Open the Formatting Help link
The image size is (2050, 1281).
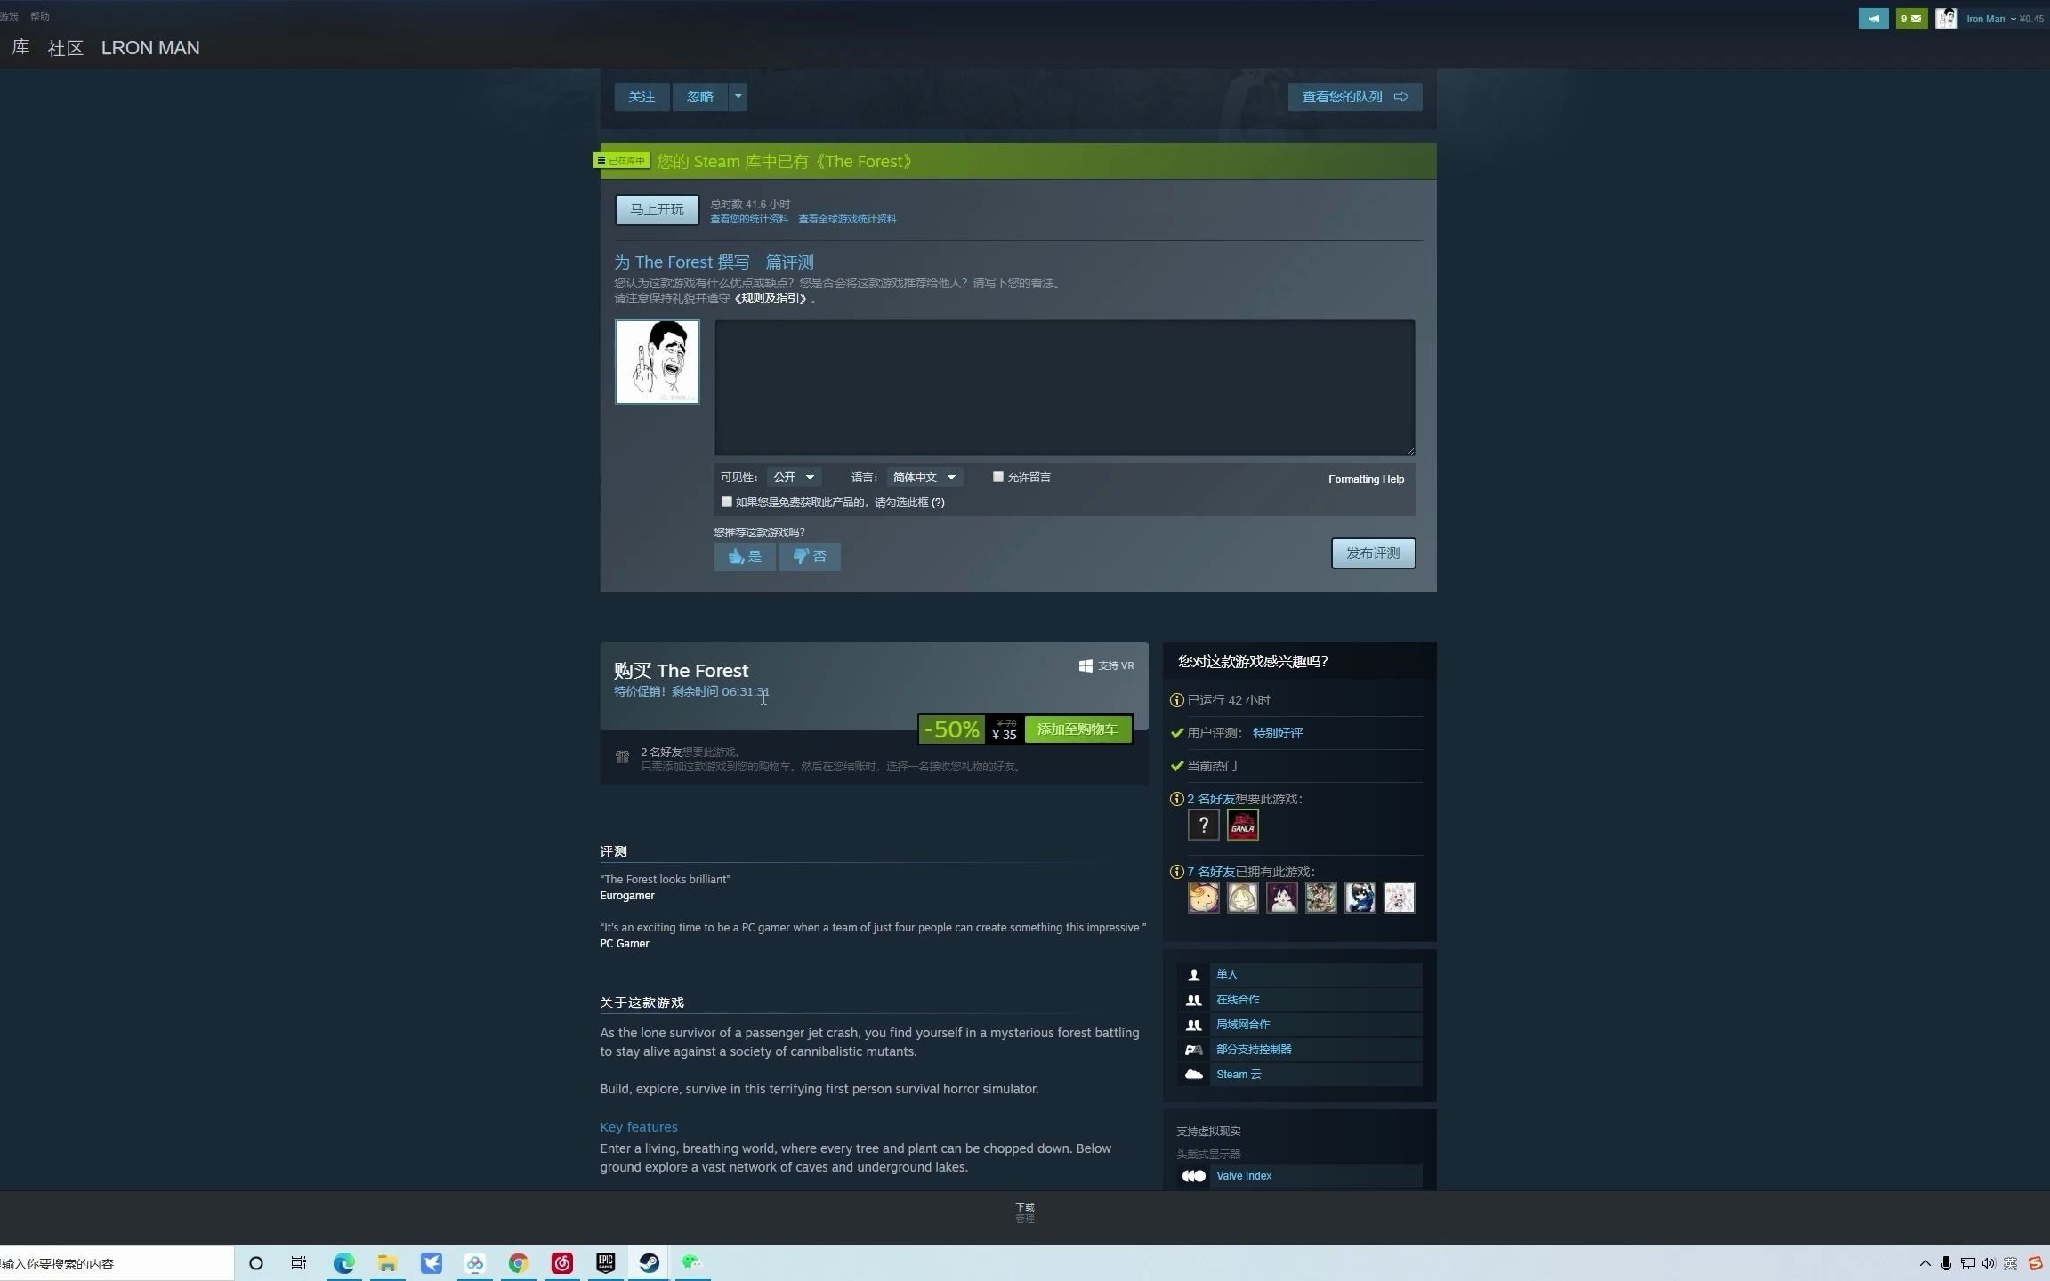coord(1365,479)
